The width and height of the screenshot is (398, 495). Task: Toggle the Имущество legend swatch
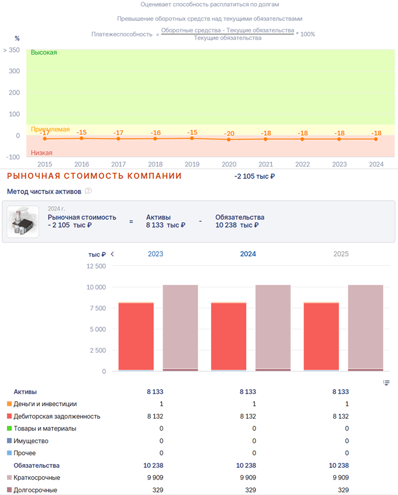[10, 441]
